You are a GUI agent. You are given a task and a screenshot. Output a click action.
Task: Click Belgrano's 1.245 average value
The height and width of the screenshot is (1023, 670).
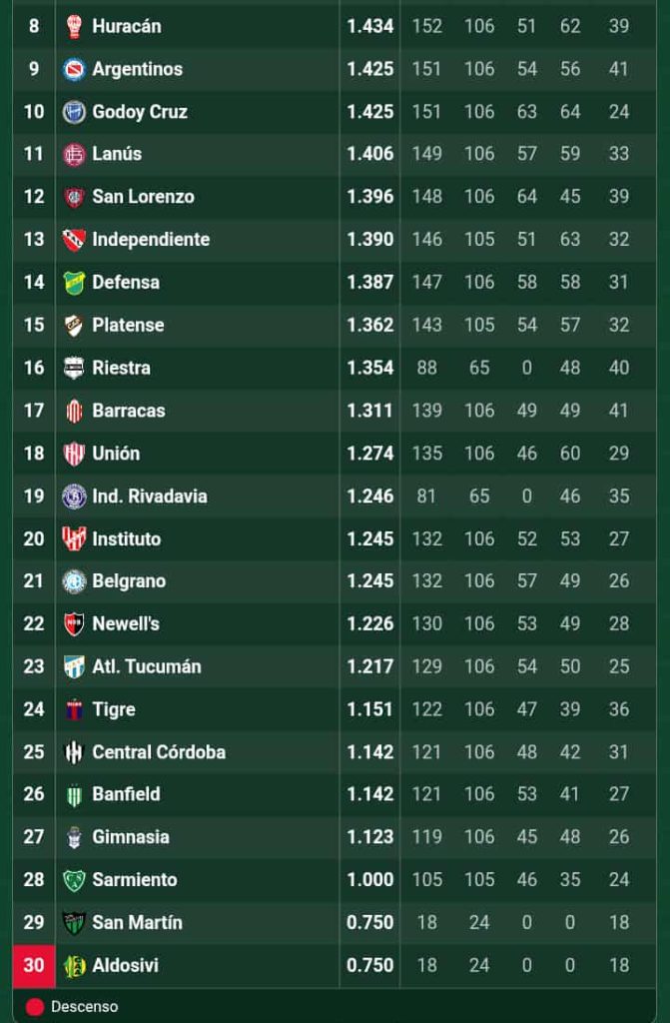pyautogui.click(x=370, y=581)
